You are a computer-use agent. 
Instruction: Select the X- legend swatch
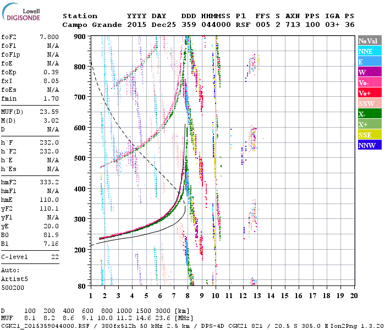pyautogui.click(x=370, y=114)
